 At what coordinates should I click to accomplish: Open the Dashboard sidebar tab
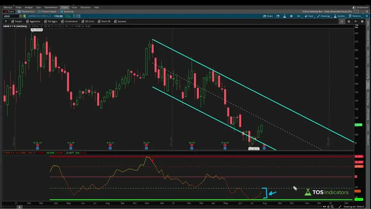368,114
